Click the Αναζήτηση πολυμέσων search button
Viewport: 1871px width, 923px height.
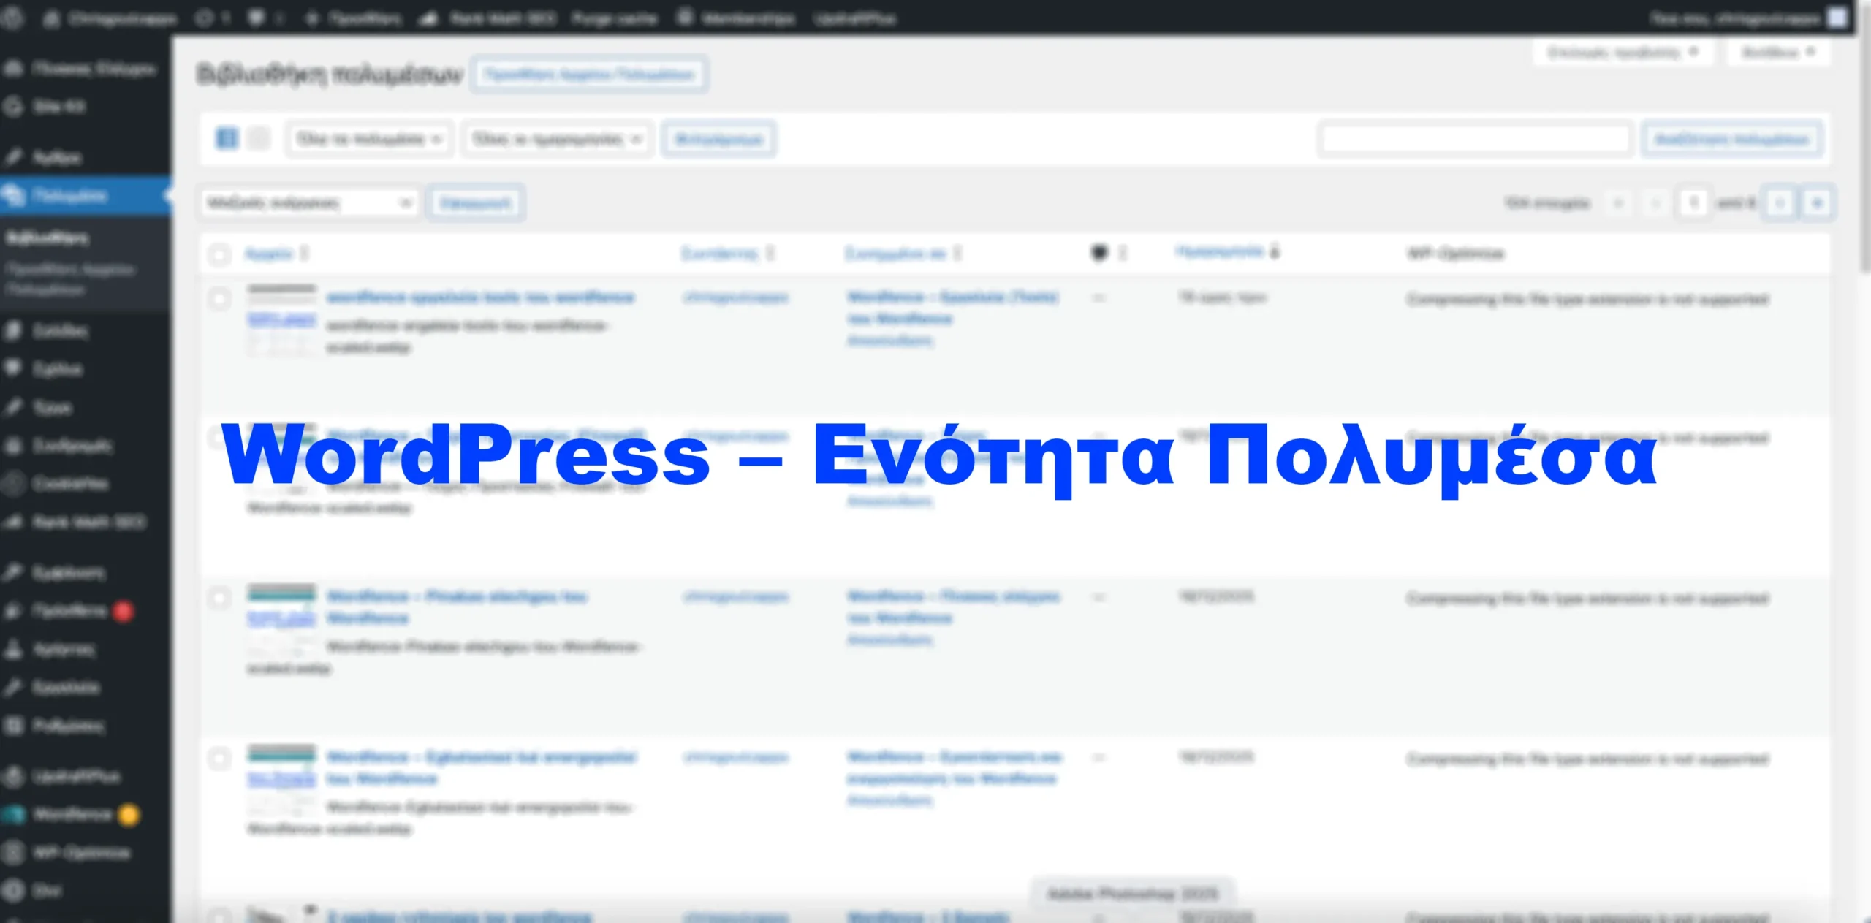point(1731,139)
